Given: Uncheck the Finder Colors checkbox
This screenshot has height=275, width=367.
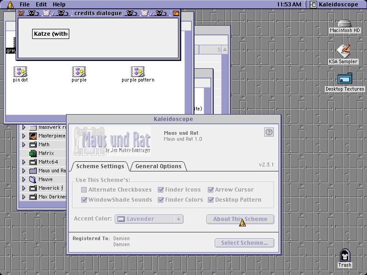Looking at the screenshot, I should 161,200.
